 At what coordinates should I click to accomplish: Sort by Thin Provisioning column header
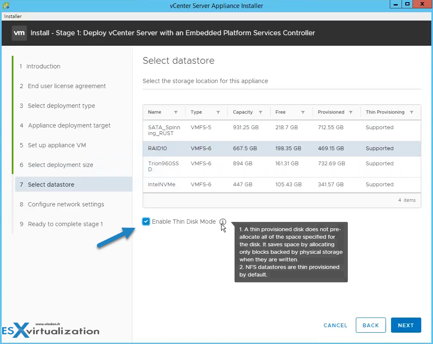pos(385,112)
